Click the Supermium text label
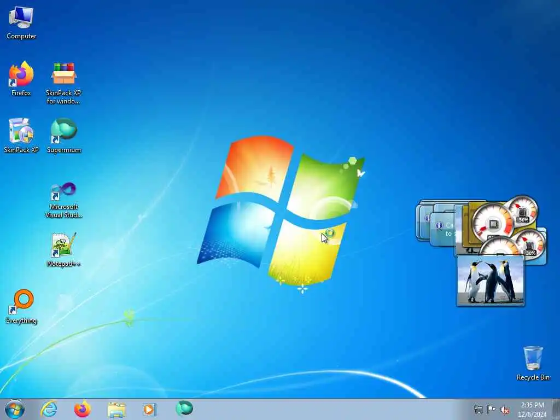 point(64,150)
